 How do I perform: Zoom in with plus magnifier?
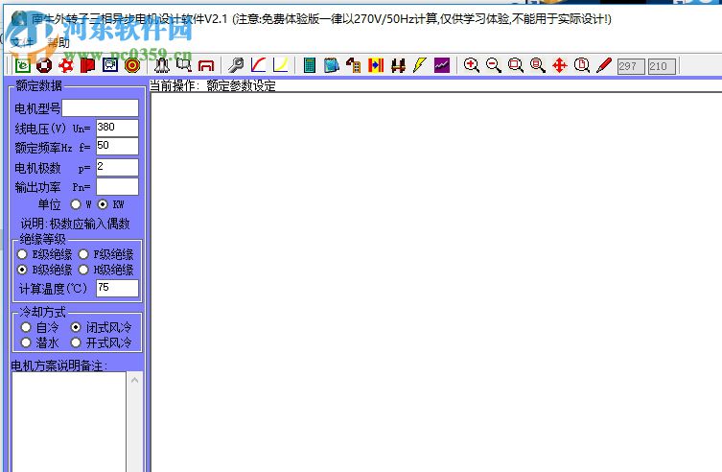click(471, 65)
